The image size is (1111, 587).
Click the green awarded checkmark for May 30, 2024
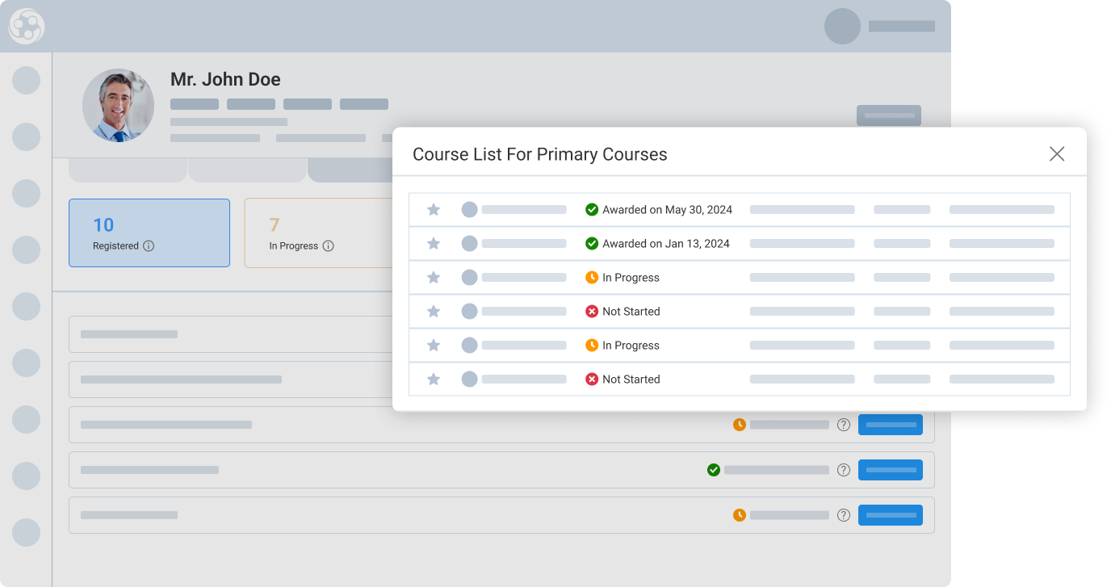[592, 210]
